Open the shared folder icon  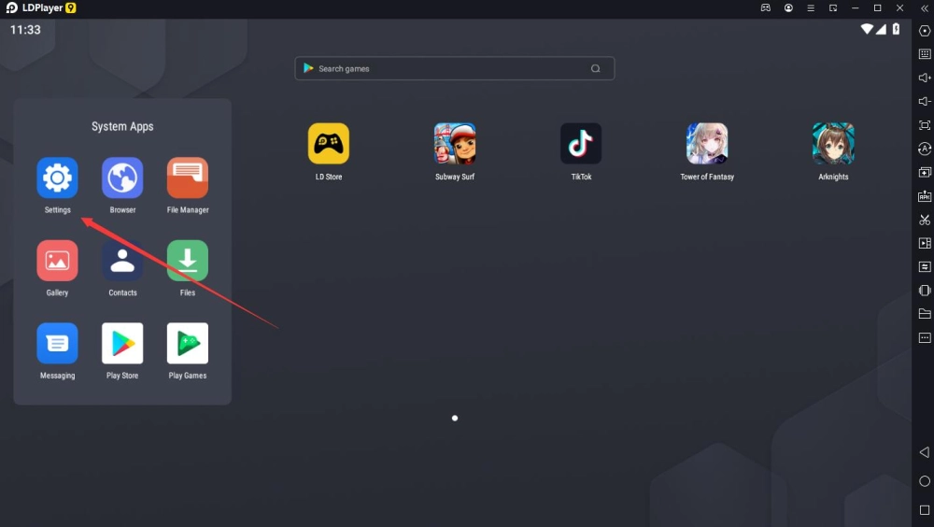pos(925,314)
